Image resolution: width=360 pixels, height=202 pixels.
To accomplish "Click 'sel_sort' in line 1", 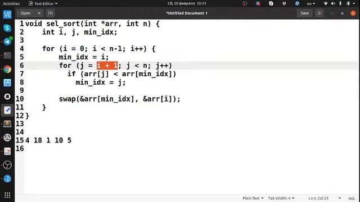I will coord(63,24).
